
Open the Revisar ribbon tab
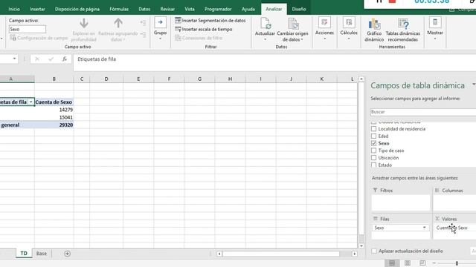coord(167,9)
